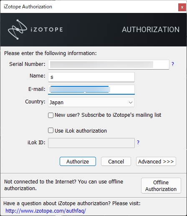187x216 pixels.
Task: Click the iLok ID help question mark
Action: coord(138,143)
